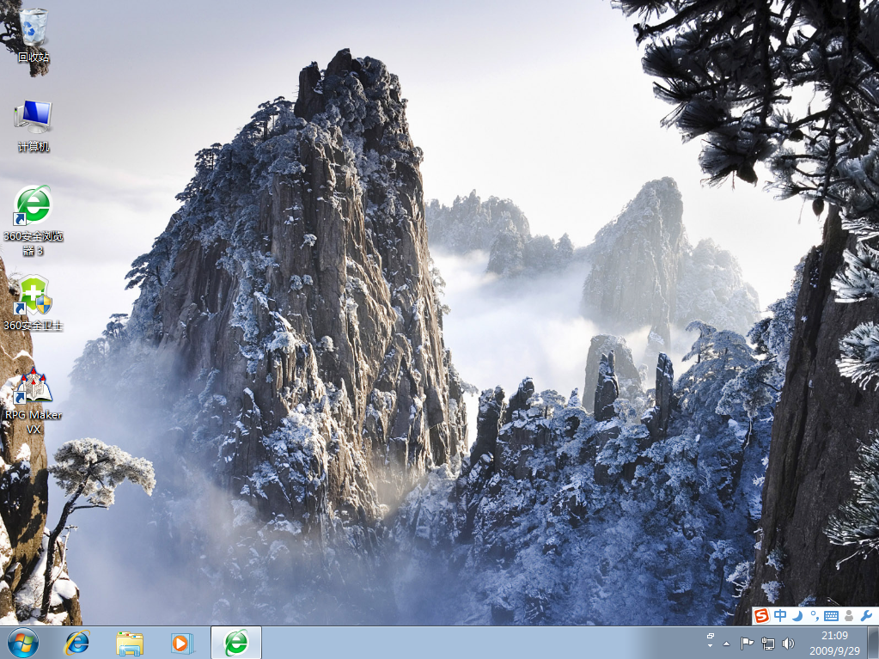Viewport: 879px width, 659px height.
Task: Open Windows Explorer from the taskbar
Action: click(x=130, y=643)
